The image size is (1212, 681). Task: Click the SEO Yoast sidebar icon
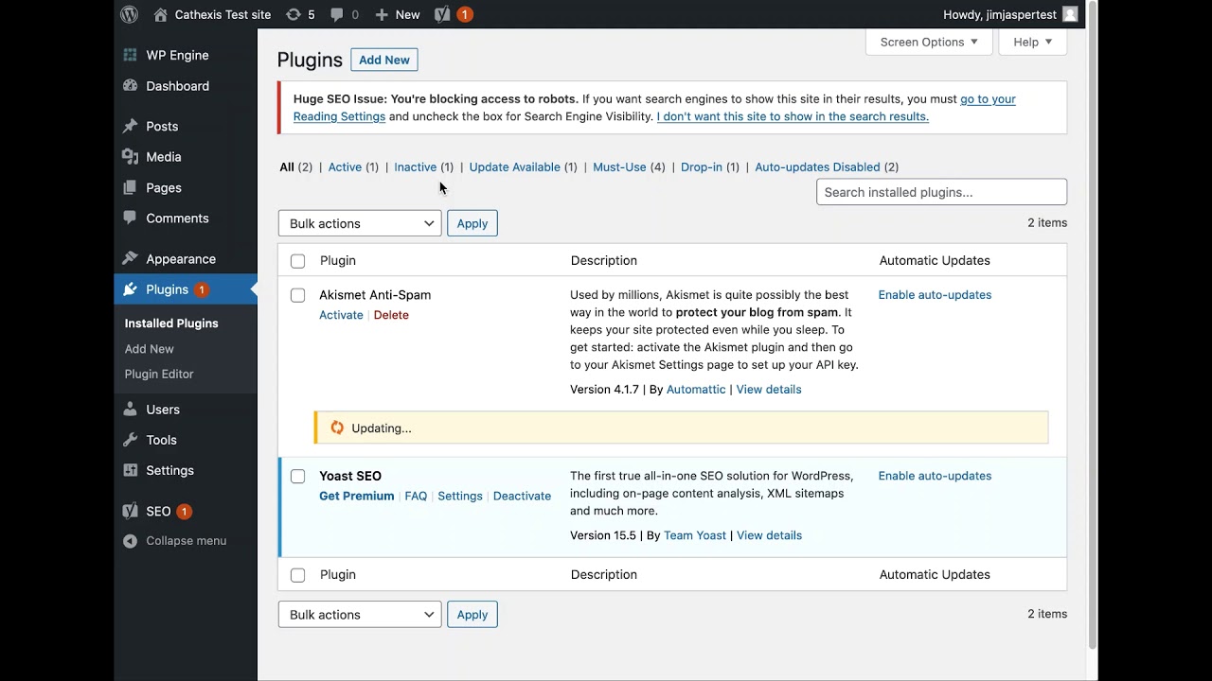click(x=130, y=511)
